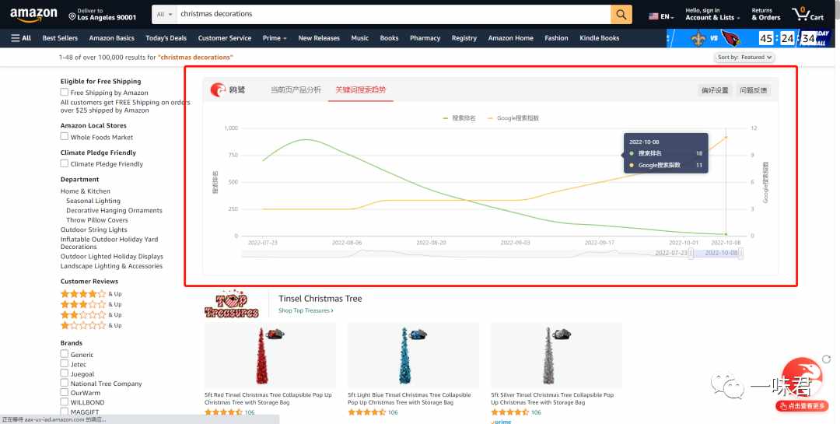The height and width of the screenshot is (424, 840).
Task: Click the highlighted chart zoom range bar
Action: 716,253
